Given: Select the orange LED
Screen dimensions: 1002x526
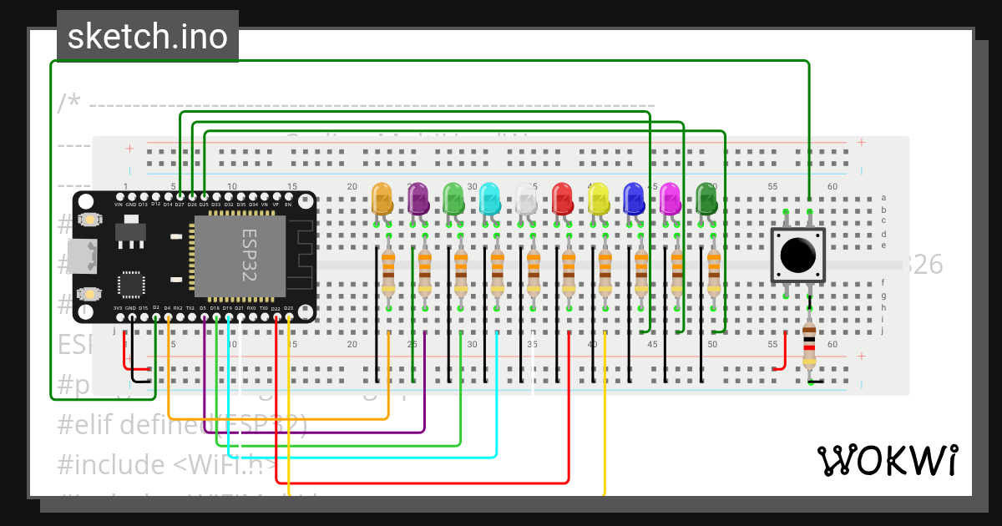Looking at the screenshot, I should (x=382, y=199).
